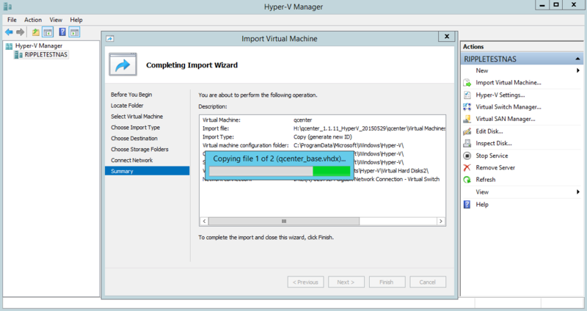Select Hyper-V Manager root tree node
Screen dimensions: 587x311
[x=39, y=46]
